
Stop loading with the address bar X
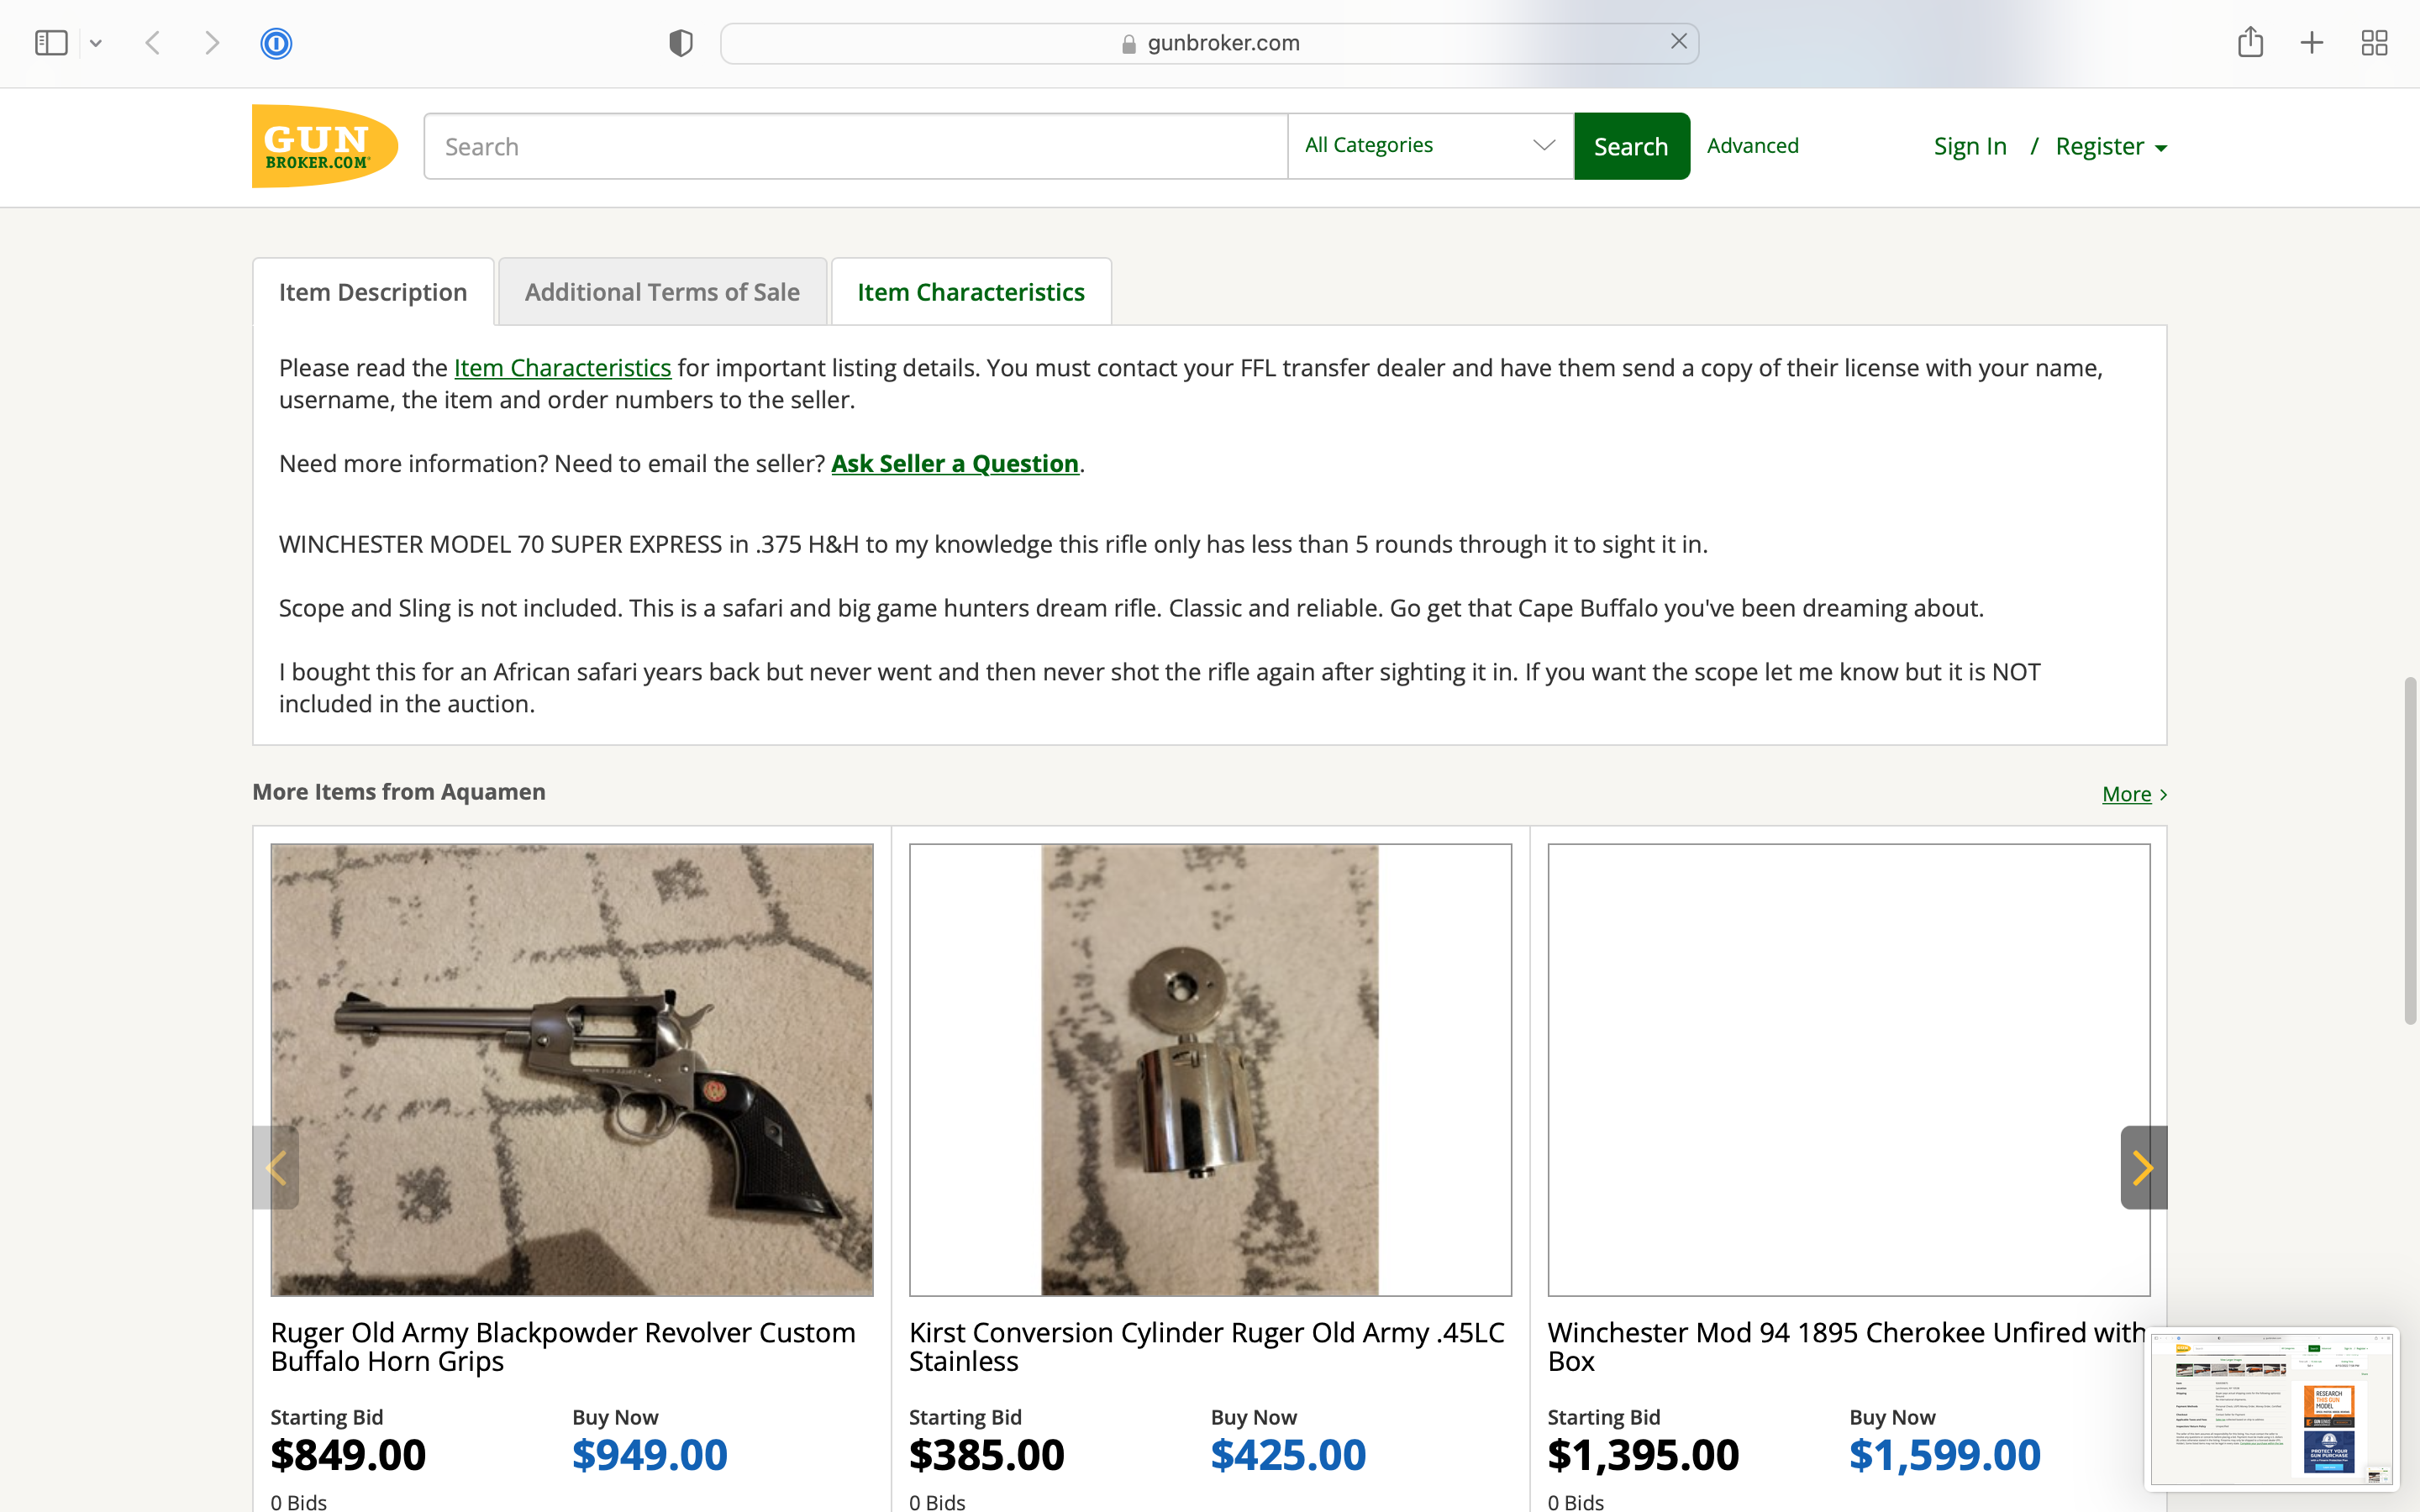tap(1679, 41)
